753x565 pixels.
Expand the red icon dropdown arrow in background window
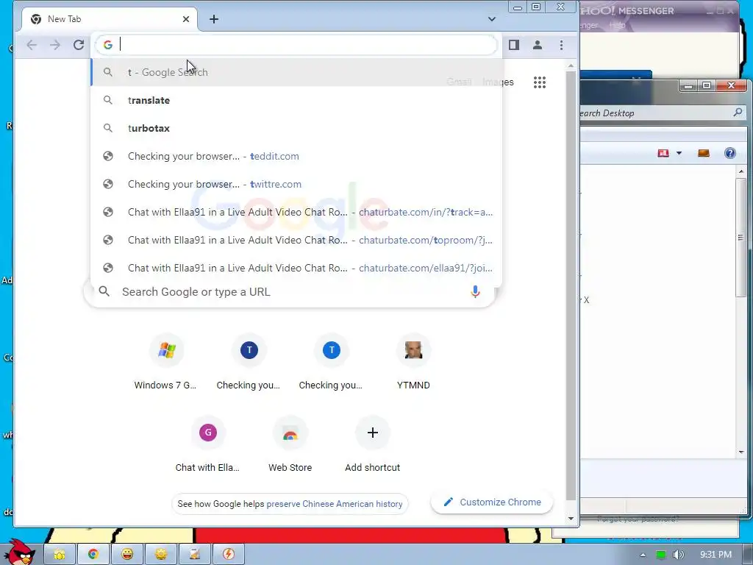coord(679,153)
